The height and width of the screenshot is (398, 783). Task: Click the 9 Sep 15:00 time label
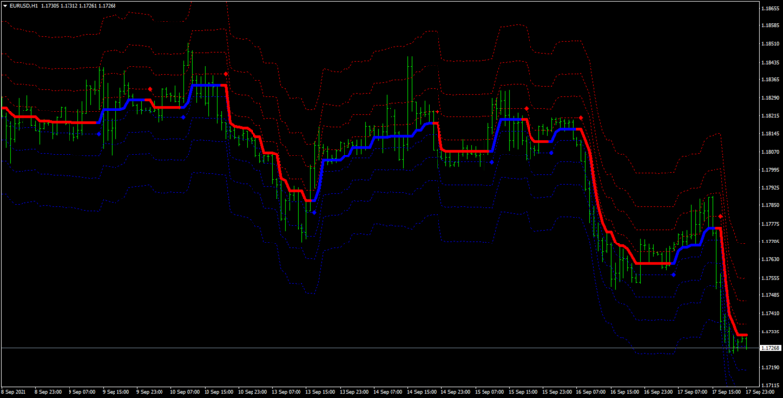115,392
